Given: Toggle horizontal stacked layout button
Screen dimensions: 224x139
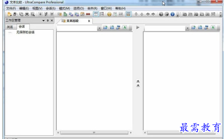Looking at the screenshot, I should [x=102, y=14].
